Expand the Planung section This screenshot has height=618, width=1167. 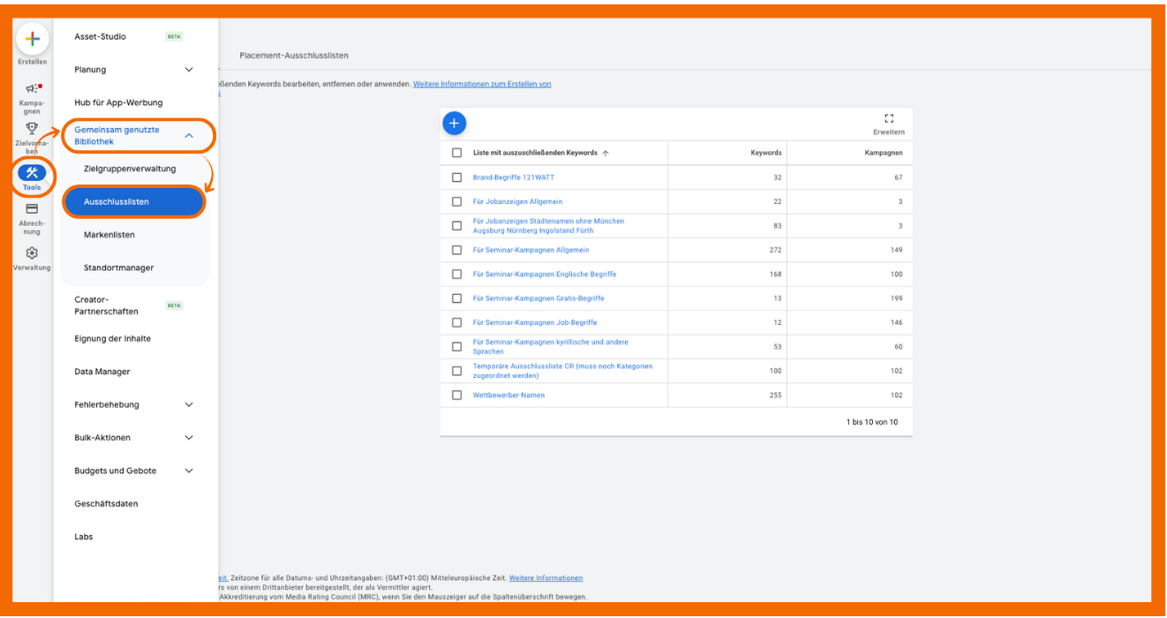tap(188, 70)
